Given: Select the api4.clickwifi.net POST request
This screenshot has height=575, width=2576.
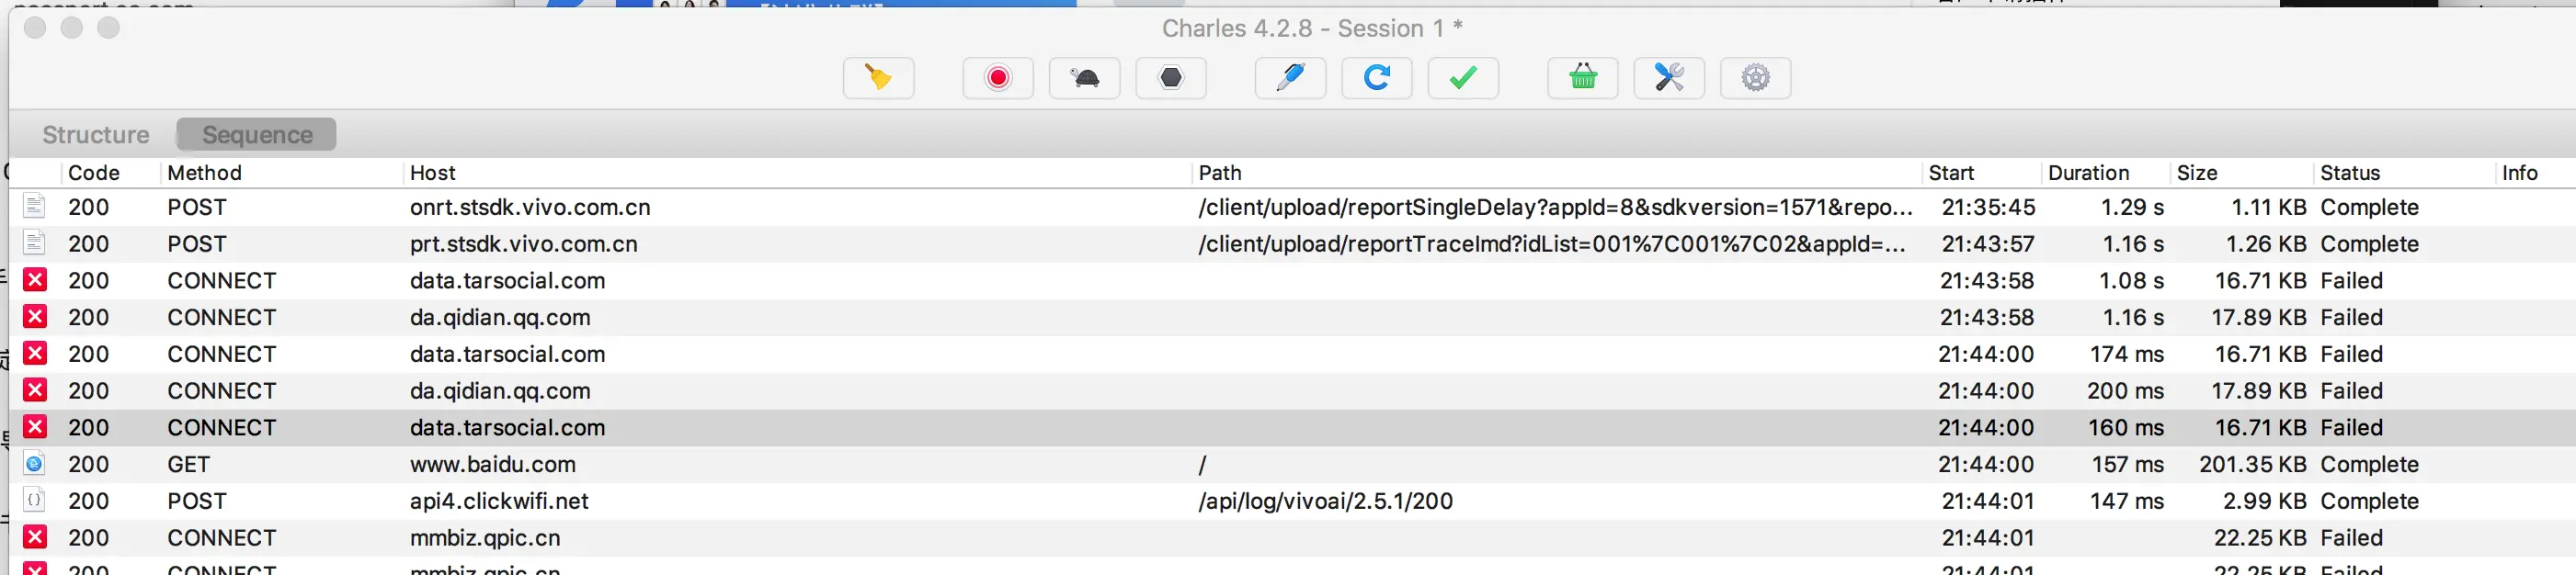Looking at the screenshot, I should click(x=1292, y=502).
